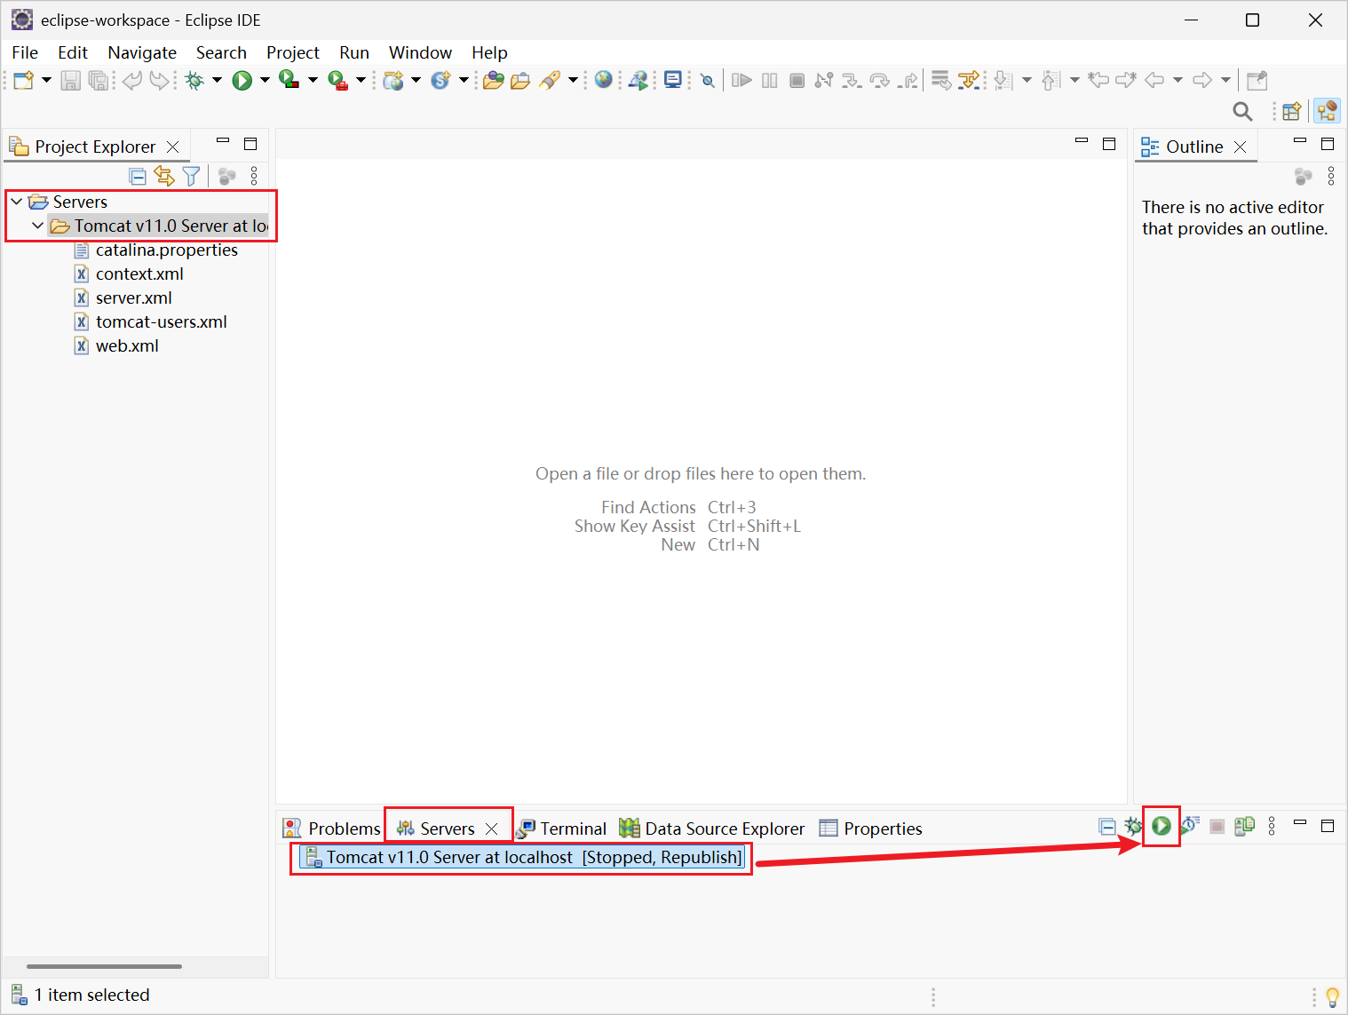Open the dropdown beside New wizard icon

coord(46,81)
